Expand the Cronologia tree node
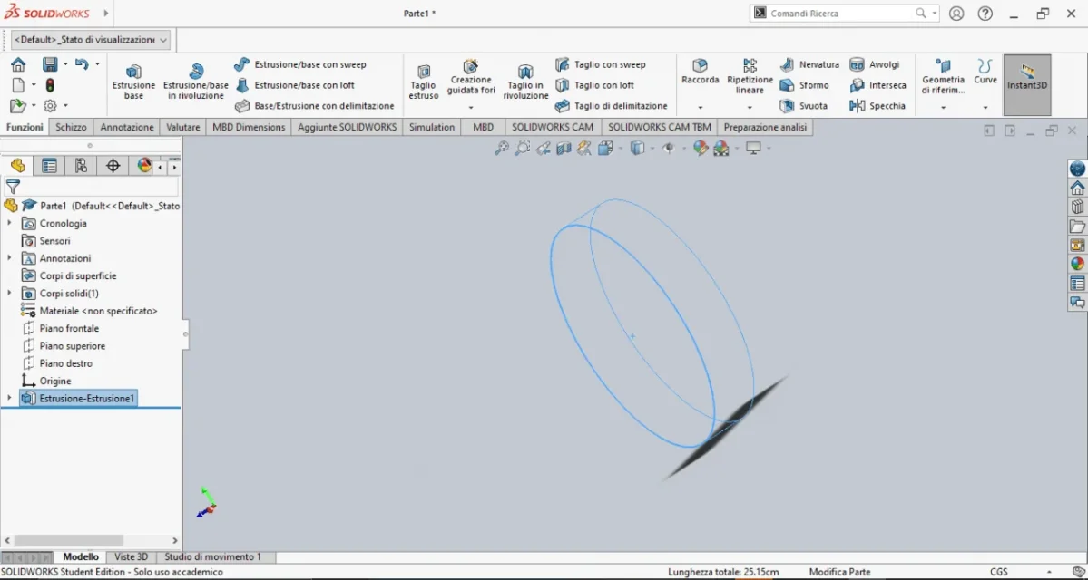The height and width of the screenshot is (580, 1088). (x=9, y=223)
